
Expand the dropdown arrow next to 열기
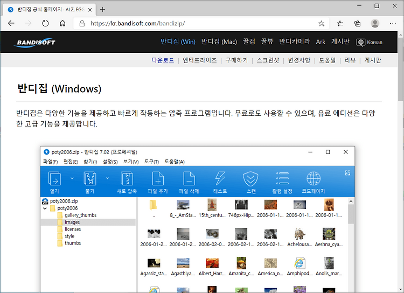(72, 178)
